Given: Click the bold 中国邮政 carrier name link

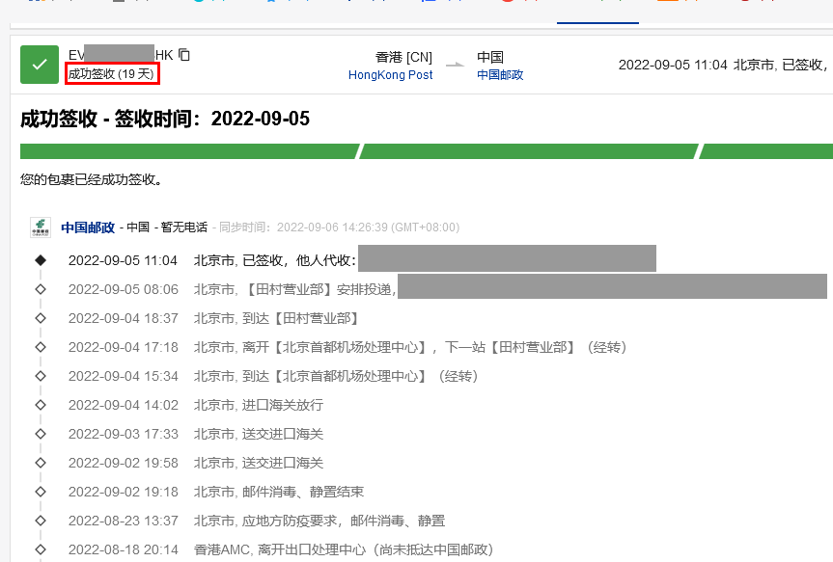Looking at the screenshot, I should click(88, 227).
